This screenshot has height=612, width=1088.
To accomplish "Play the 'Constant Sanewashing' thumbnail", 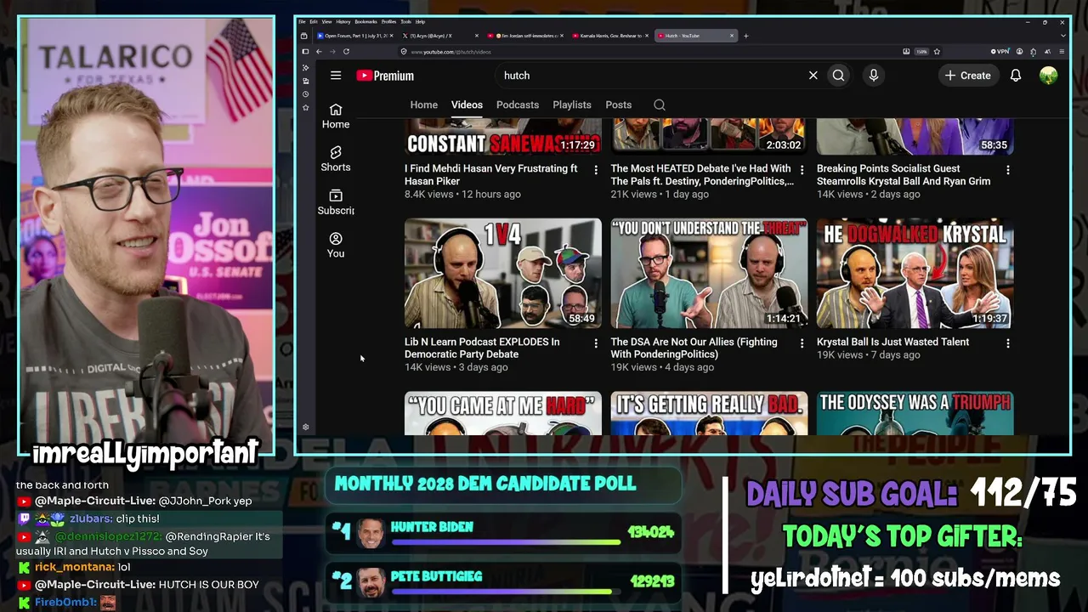I will pos(503,137).
